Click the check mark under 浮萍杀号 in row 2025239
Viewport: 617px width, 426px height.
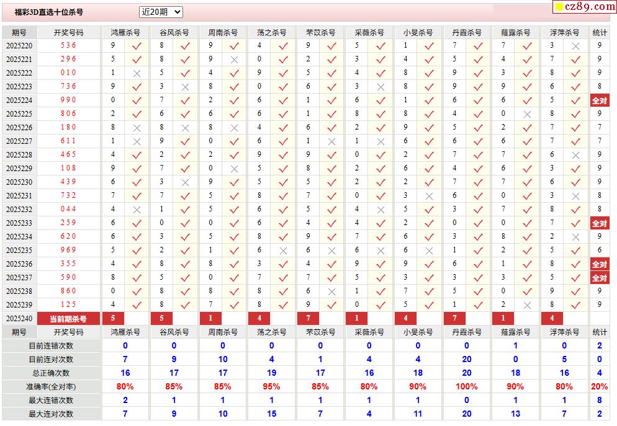click(575, 305)
